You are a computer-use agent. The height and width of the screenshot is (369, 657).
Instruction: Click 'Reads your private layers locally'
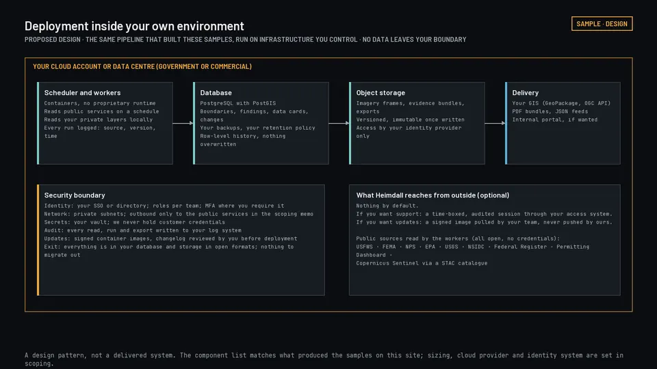(x=98, y=120)
